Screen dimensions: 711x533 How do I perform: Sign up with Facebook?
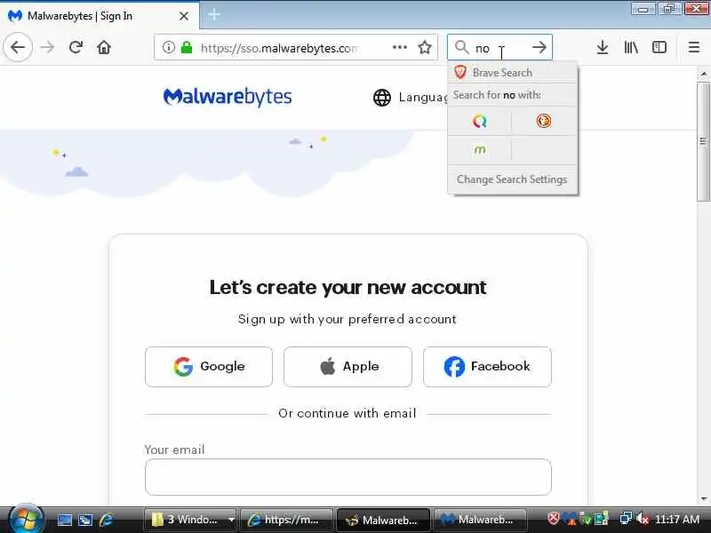point(487,367)
